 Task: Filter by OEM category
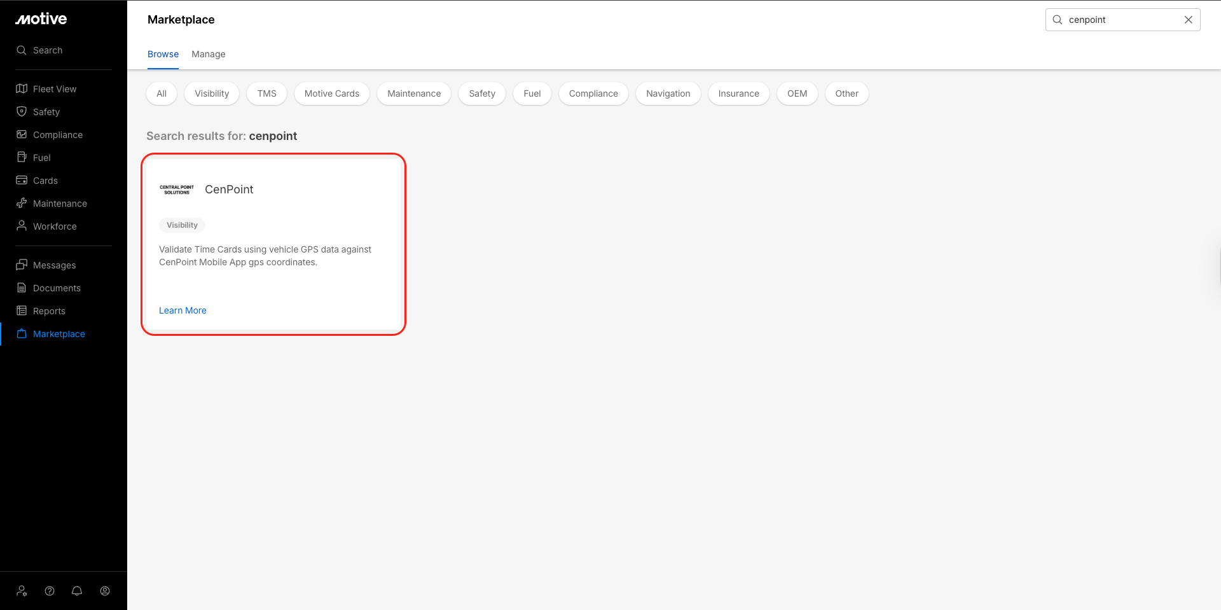(x=797, y=94)
